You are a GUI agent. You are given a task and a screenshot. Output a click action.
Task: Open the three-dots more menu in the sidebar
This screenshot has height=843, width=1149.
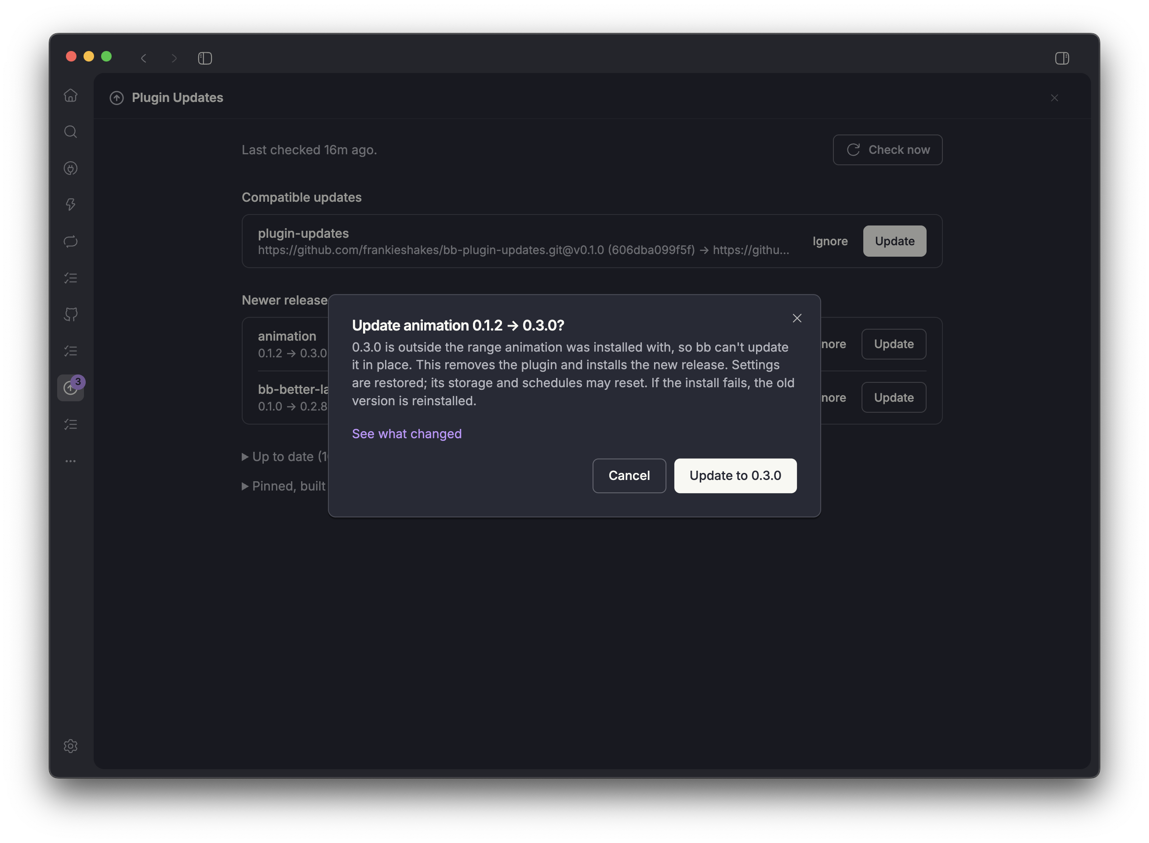[70, 461]
